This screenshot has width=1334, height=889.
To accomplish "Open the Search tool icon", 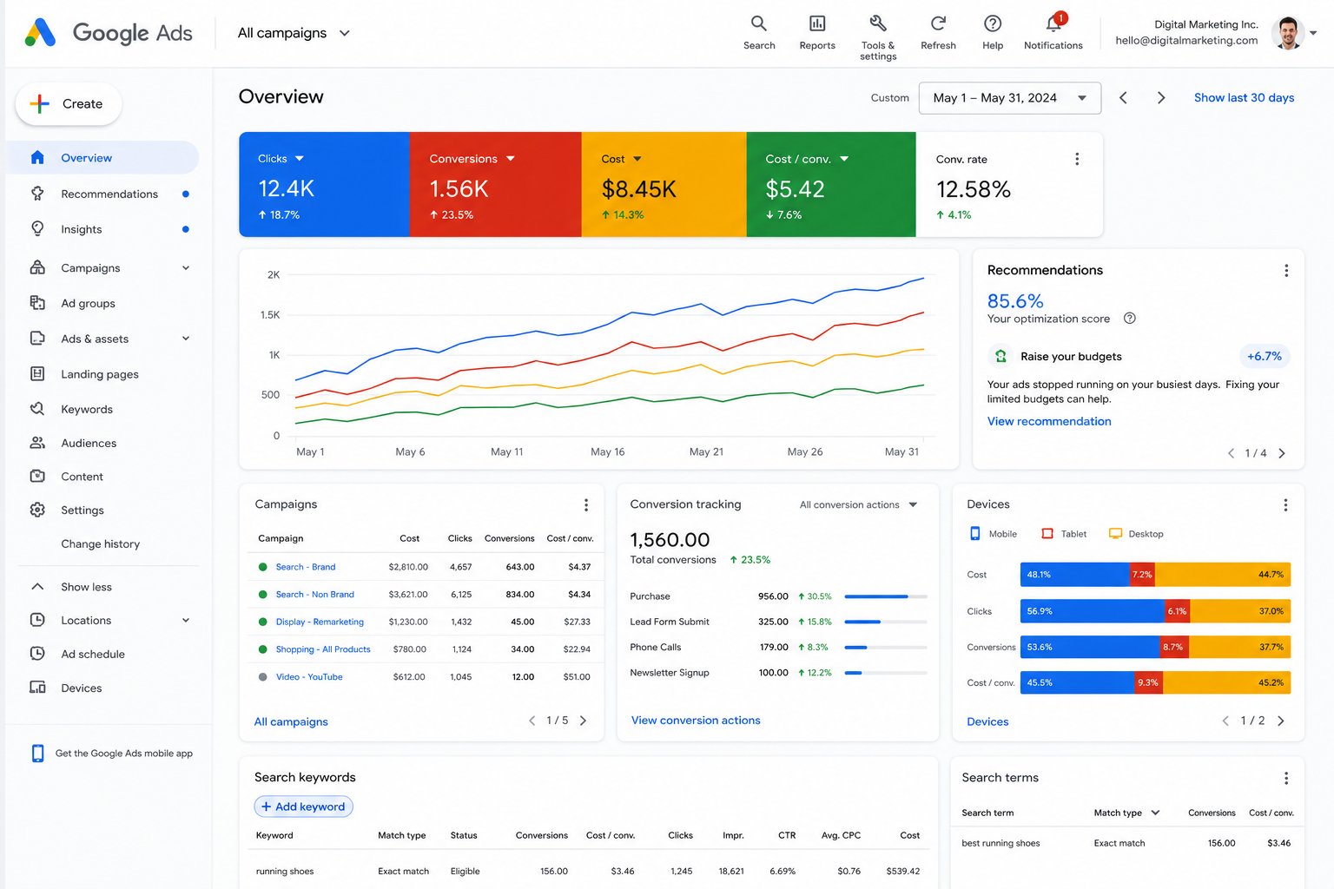I will click(758, 23).
